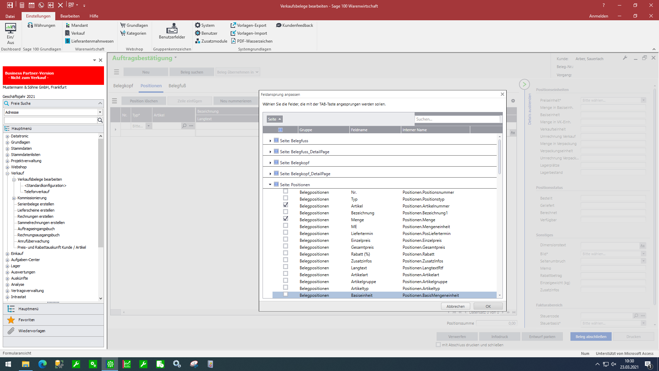Close the Feldansprung anpassen dialog

(502, 94)
